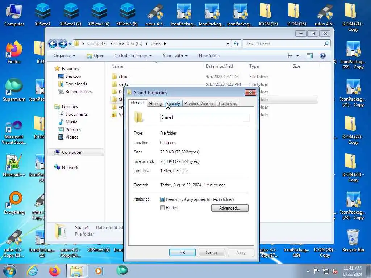Select the Computer desktop icon
Image resolution: width=371 pixels, height=278 pixels.
[14, 14]
